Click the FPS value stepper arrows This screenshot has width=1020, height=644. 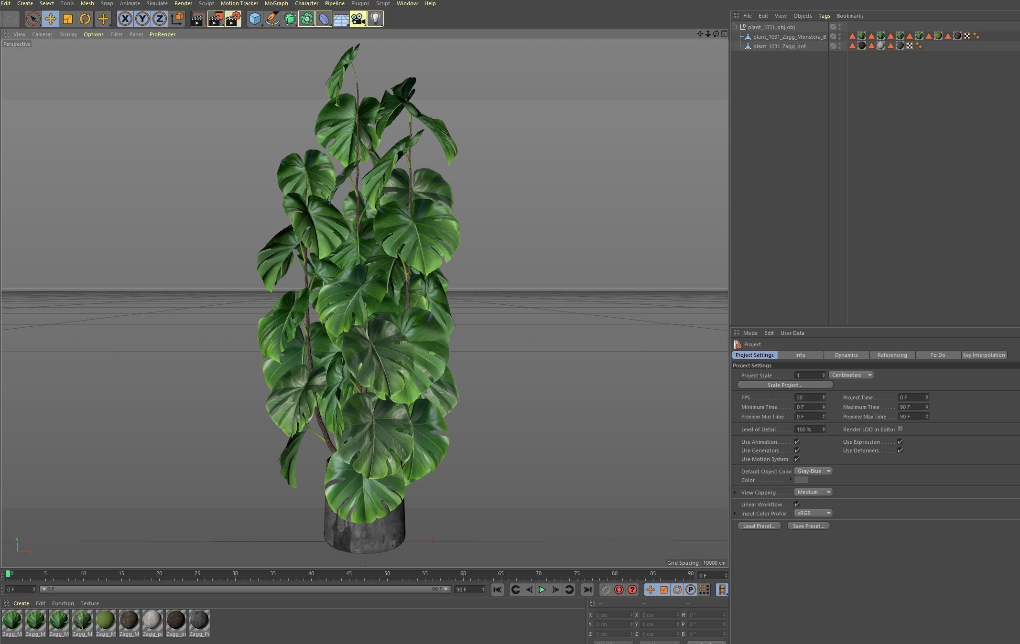click(823, 397)
